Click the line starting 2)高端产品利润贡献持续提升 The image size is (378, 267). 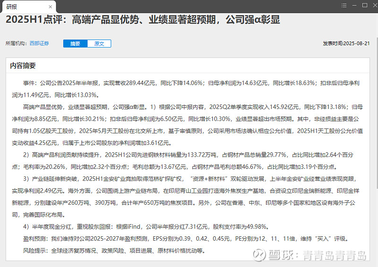click(188, 155)
